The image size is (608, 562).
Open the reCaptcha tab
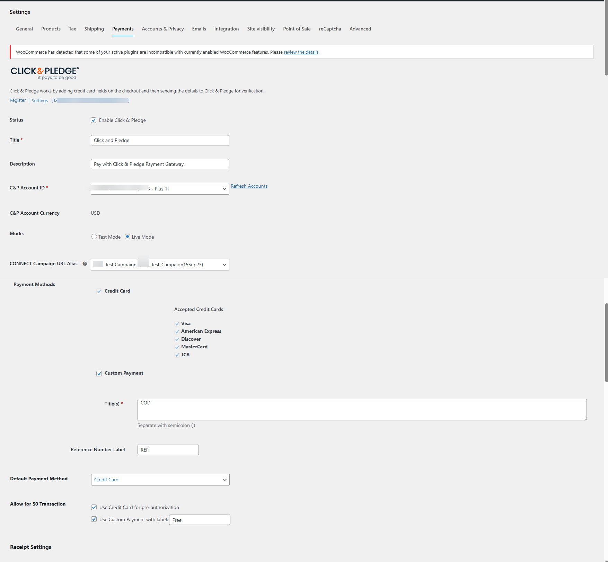pos(330,29)
